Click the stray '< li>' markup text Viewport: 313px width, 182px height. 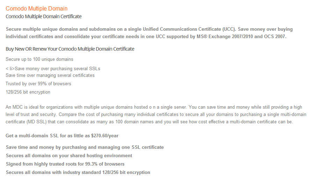[10, 69]
